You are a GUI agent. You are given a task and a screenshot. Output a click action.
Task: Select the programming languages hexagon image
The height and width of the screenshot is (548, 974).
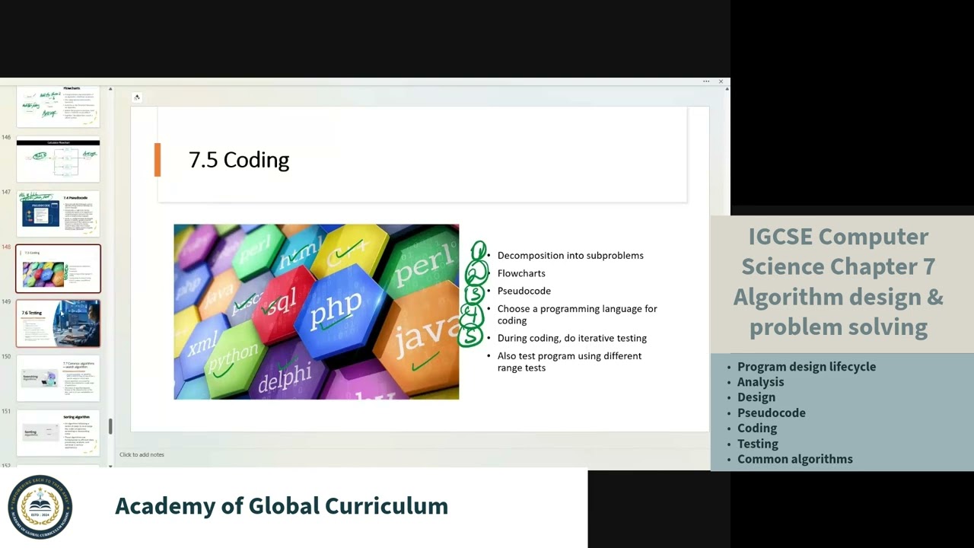point(317,311)
